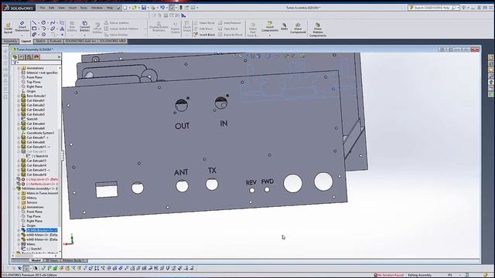Open the Save icon dropdown arrow
The width and height of the screenshot is (495, 278).
tap(148, 8)
